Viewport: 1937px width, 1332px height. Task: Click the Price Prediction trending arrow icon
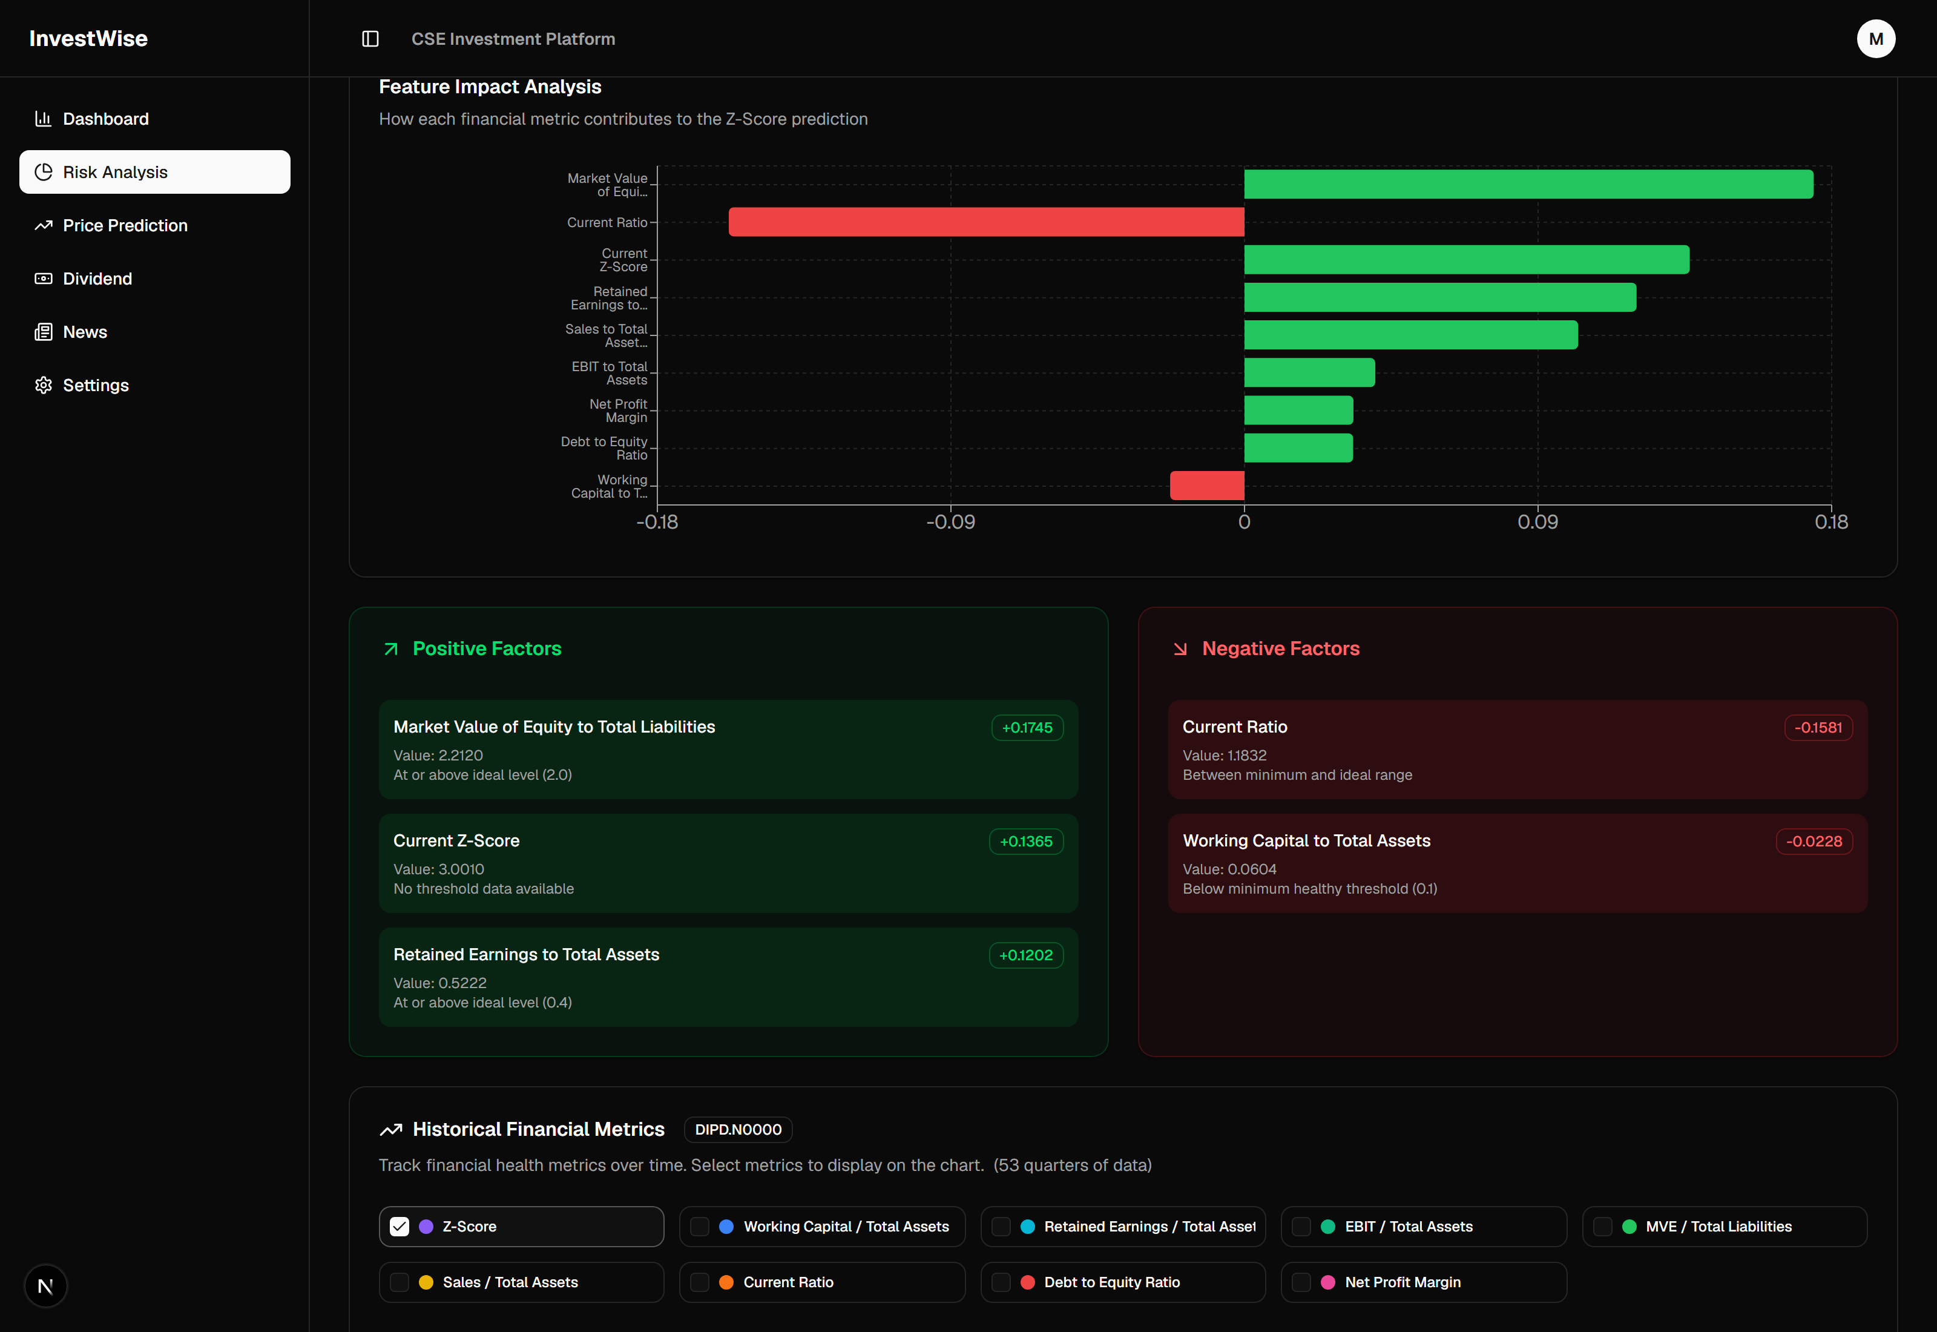44,225
